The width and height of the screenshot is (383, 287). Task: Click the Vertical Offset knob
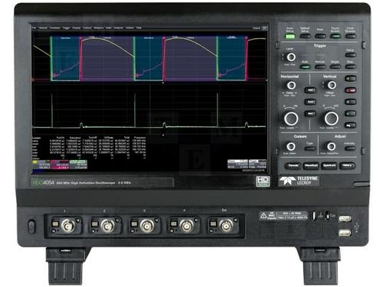tap(332, 85)
